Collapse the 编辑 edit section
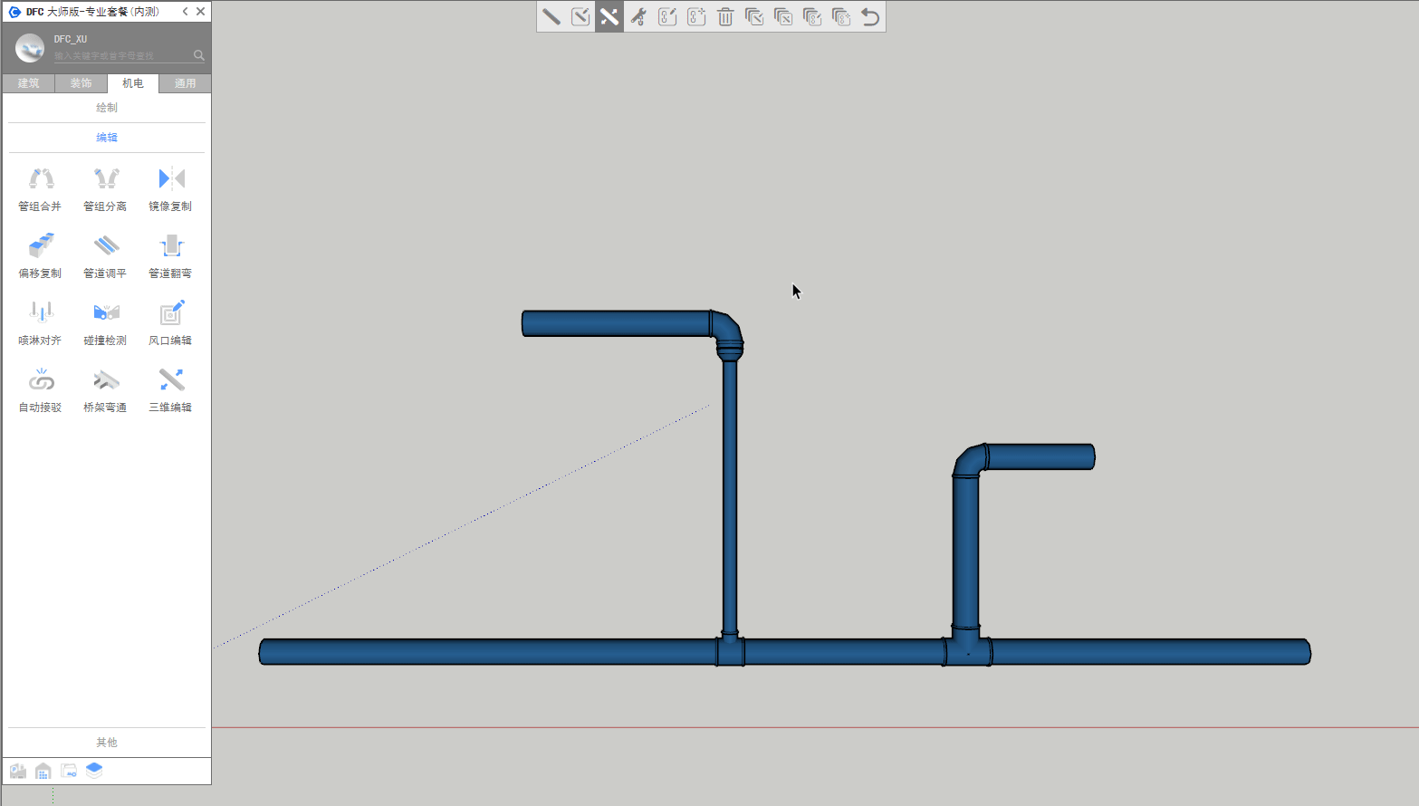This screenshot has width=1419, height=806. click(x=107, y=138)
